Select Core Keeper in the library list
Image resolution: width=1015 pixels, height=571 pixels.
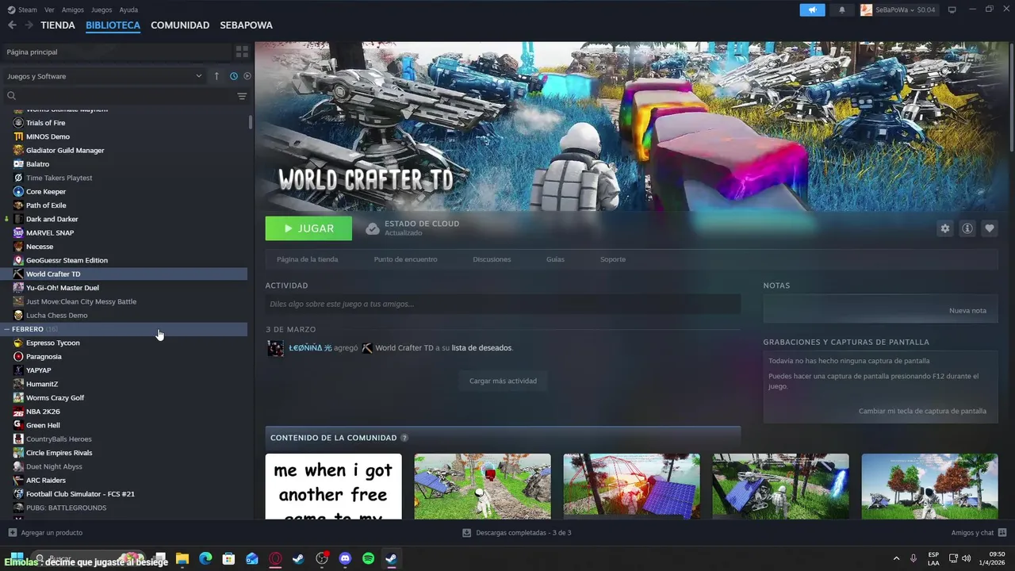click(46, 192)
